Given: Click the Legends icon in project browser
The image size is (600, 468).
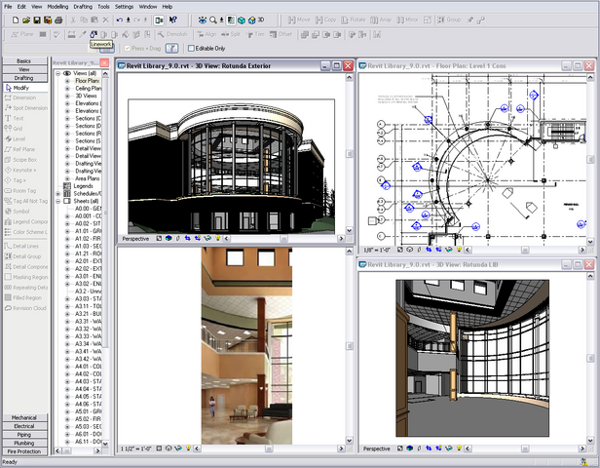Looking at the screenshot, I should point(67,186).
